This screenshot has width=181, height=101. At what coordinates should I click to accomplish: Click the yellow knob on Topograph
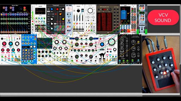tap(63, 19)
